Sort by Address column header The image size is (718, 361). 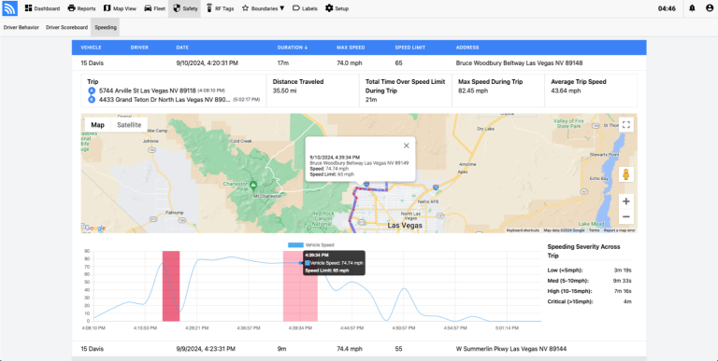467,48
